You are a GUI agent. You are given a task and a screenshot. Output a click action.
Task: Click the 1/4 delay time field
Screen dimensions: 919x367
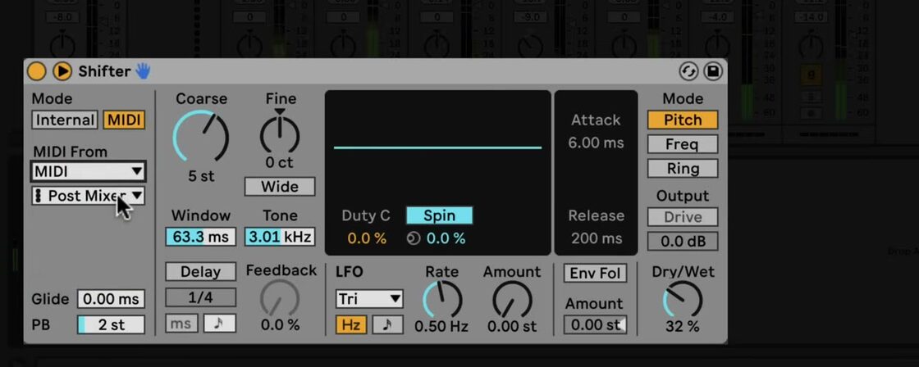(x=200, y=297)
